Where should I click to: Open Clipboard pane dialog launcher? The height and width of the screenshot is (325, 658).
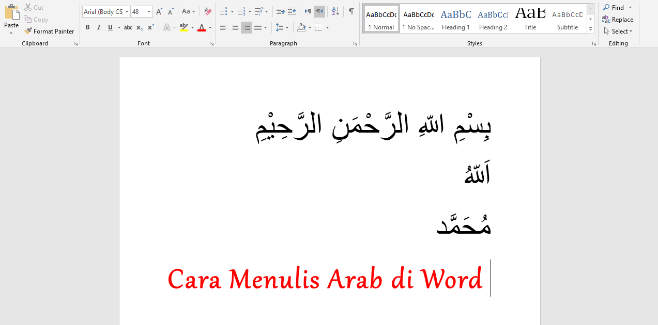[x=76, y=44]
